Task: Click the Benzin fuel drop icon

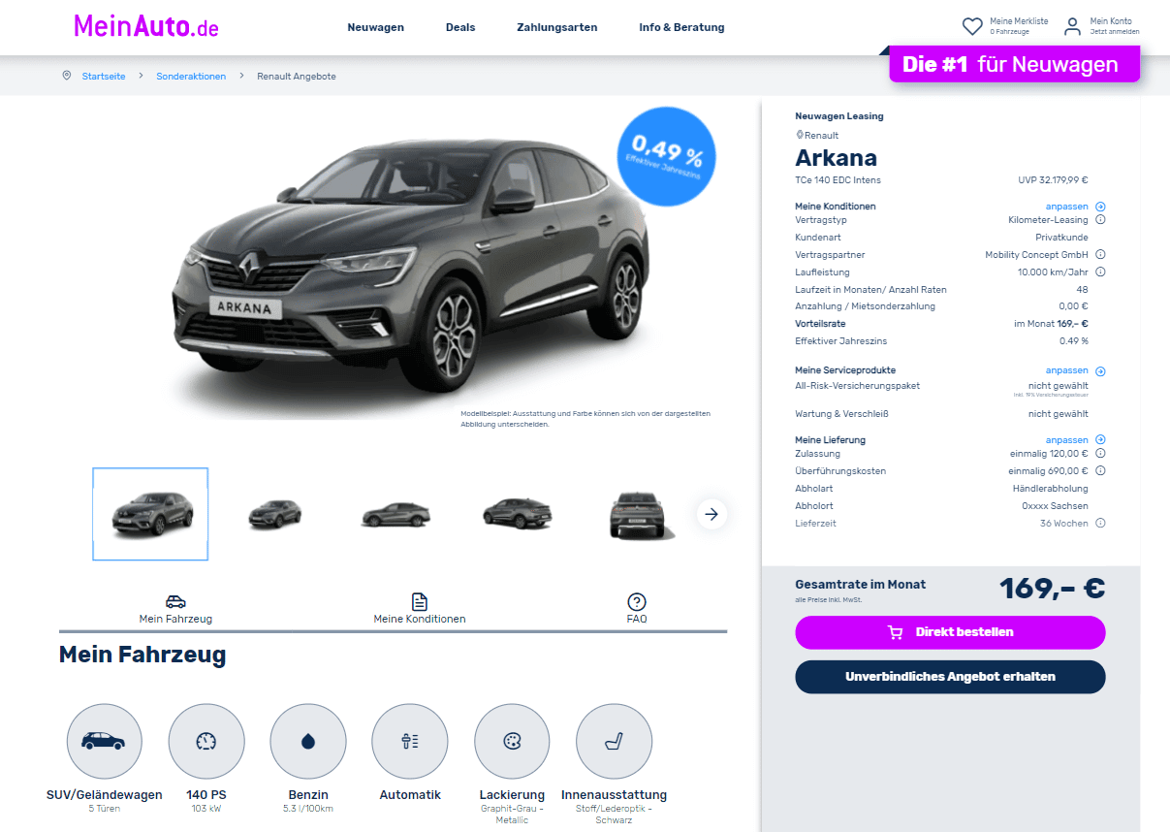Action: click(x=308, y=742)
